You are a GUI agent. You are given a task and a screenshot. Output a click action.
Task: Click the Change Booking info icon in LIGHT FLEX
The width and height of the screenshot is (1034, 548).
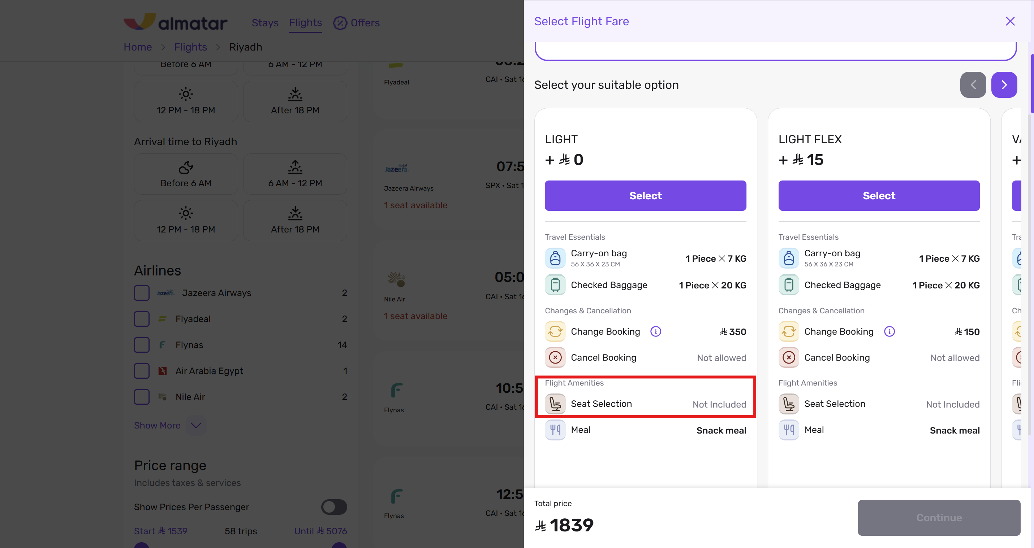point(889,331)
